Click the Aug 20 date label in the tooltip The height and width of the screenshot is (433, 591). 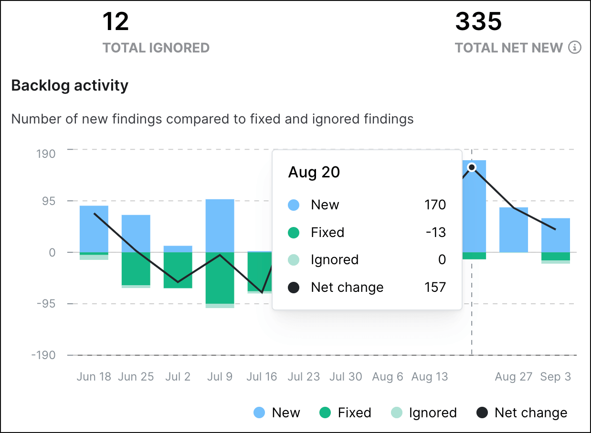[314, 172]
